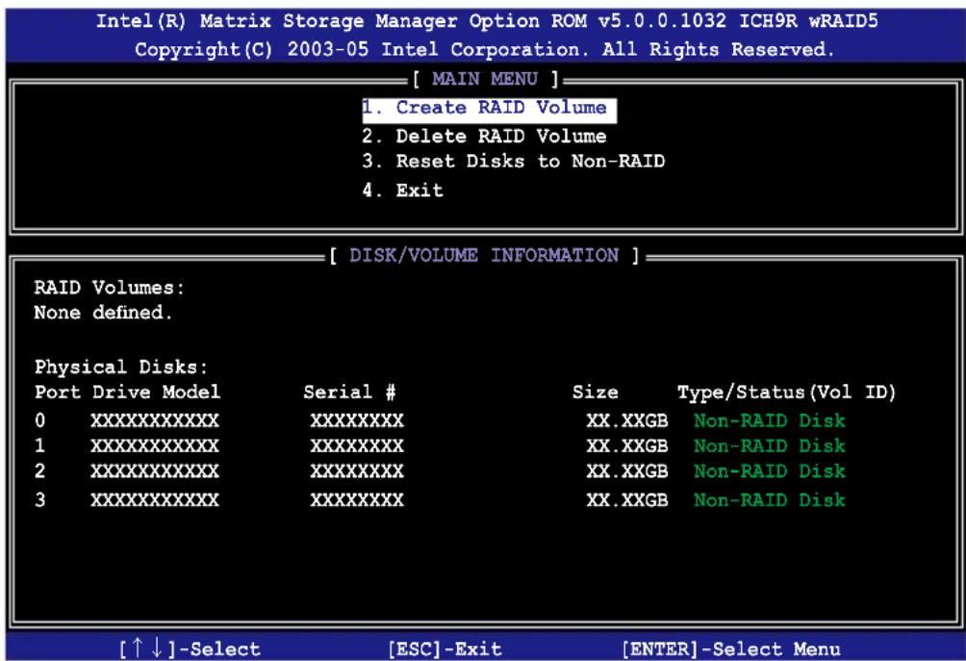Click the [ENTER]-Select Menu footer hint
Viewport: 966px width, 661px height.
click(x=730, y=648)
